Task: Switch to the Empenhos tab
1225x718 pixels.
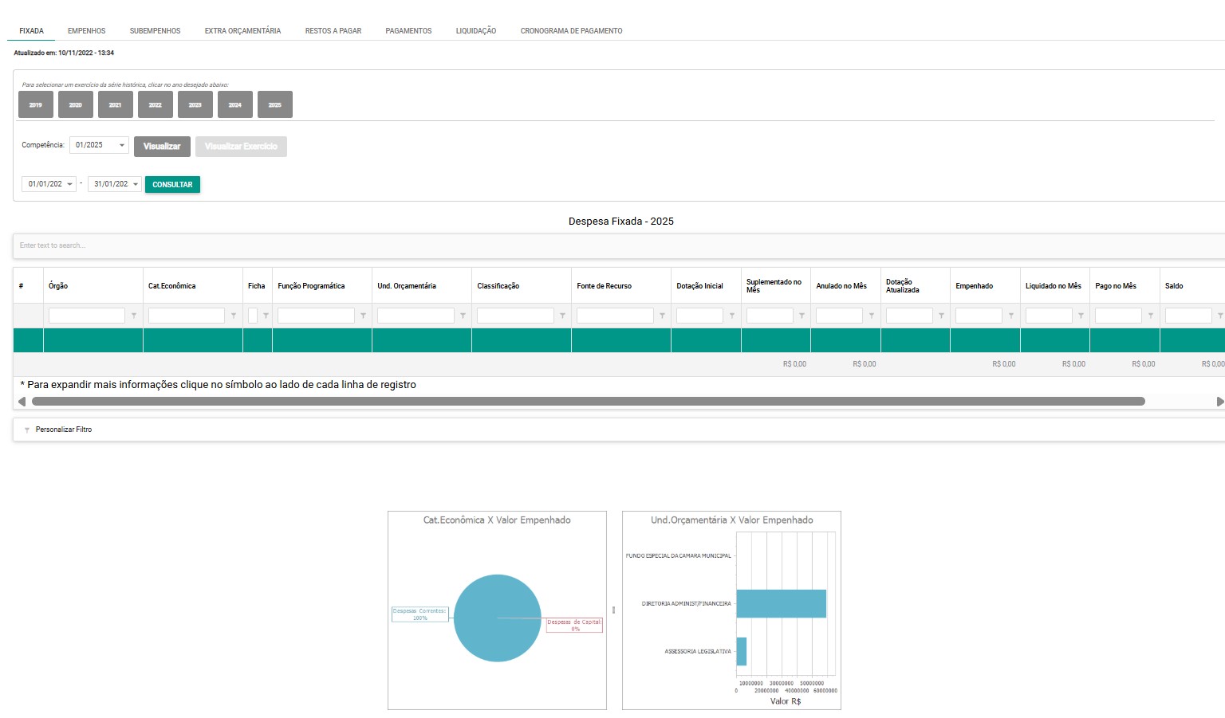Action: (86, 31)
